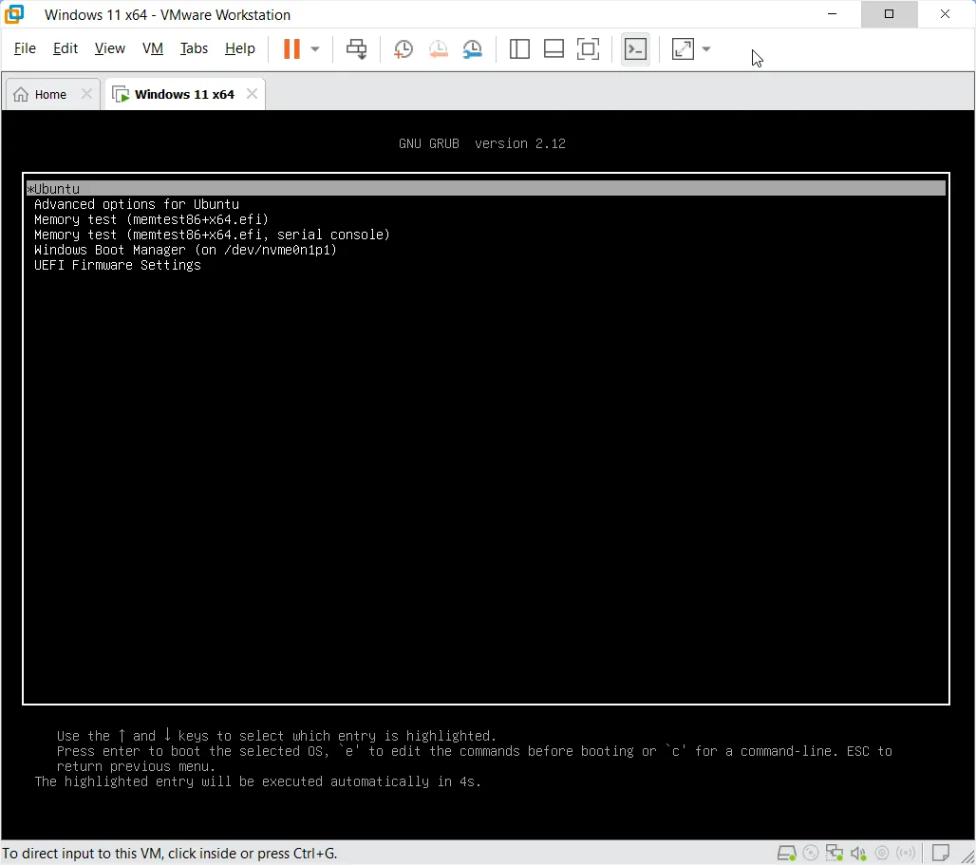Select Advanced options for Ubuntu
The image size is (976, 865).
pos(137,204)
